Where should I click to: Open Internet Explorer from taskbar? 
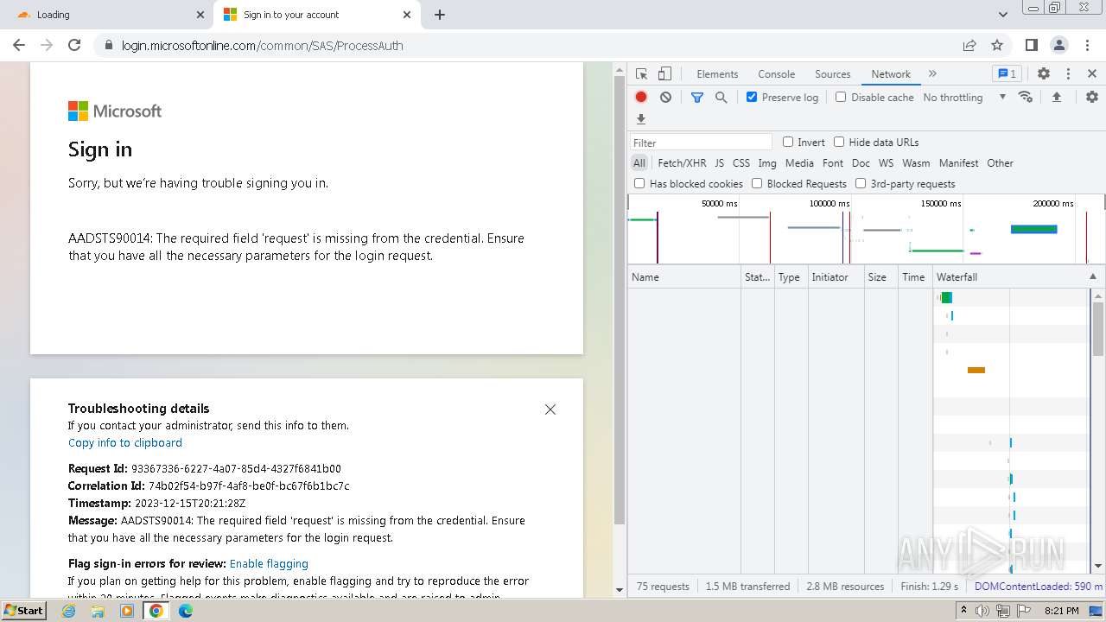68,611
